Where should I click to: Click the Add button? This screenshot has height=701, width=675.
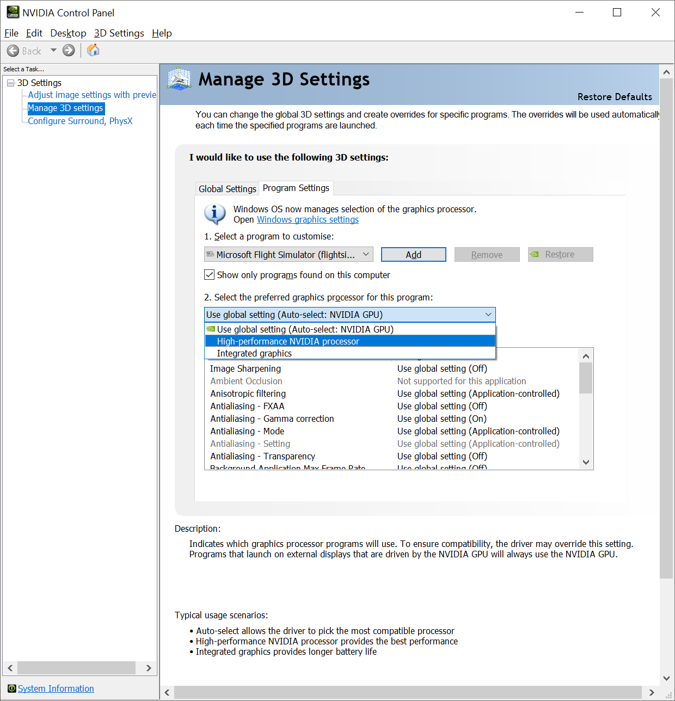[414, 254]
